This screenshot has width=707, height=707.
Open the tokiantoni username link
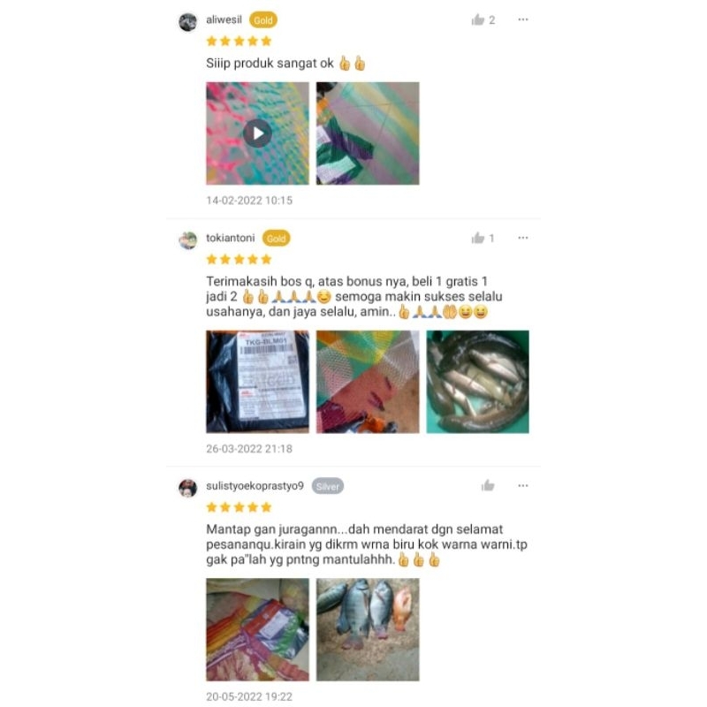click(x=231, y=238)
